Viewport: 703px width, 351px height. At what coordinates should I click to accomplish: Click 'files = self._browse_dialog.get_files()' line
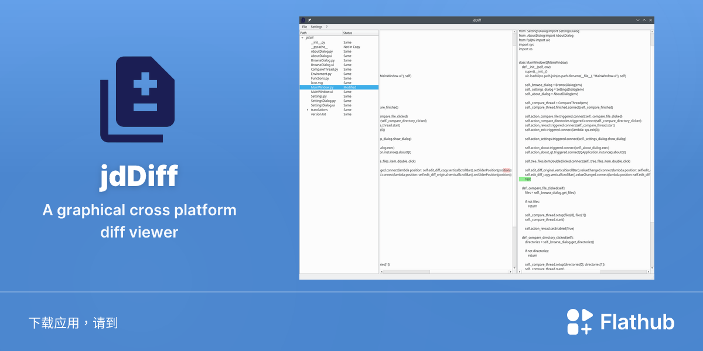click(550, 192)
